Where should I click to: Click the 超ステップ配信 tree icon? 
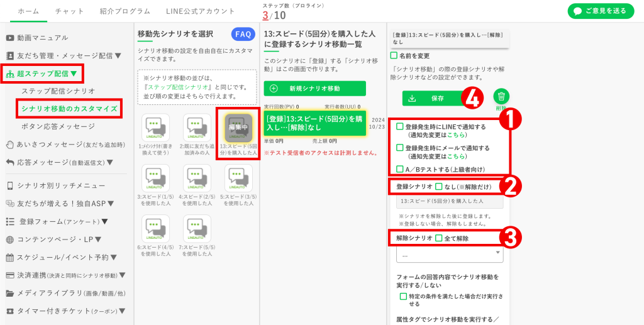(10, 74)
